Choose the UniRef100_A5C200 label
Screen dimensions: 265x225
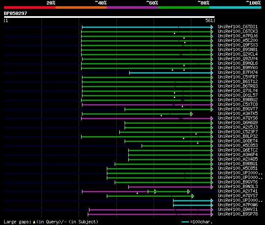click(x=238, y=41)
